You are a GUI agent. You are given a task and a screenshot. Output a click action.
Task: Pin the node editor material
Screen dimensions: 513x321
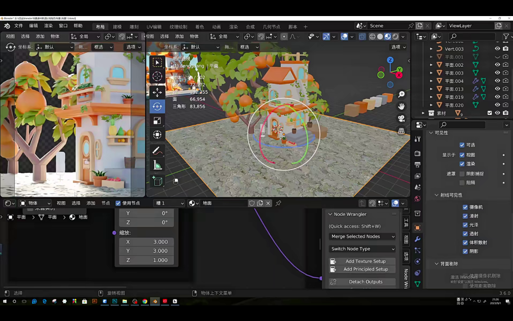point(279,203)
